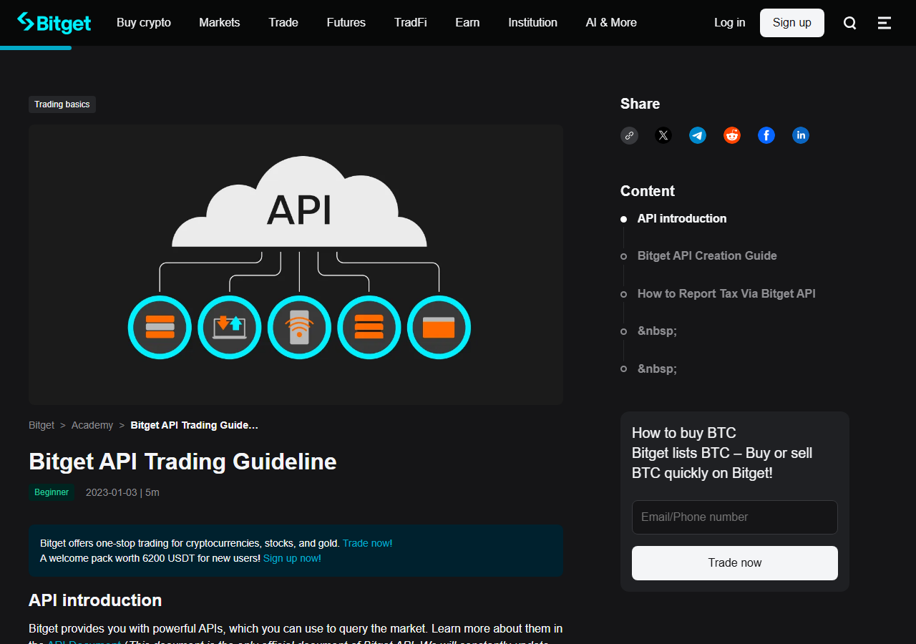Open TradFi menu item
Image resolution: width=916 pixels, height=644 pixels.
pos(411,23)
